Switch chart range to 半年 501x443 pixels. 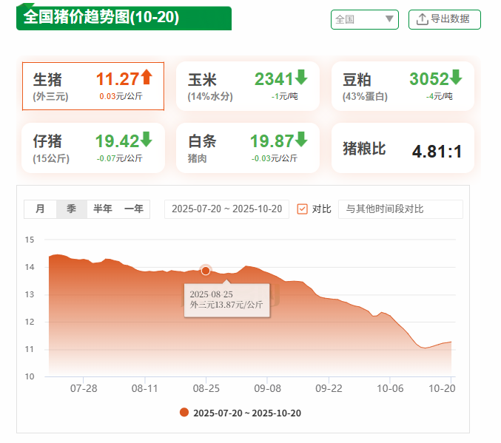(x=103, y=209)
